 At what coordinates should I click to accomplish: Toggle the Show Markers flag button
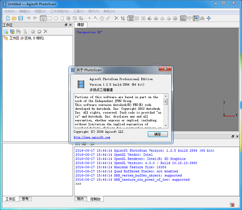196,18
